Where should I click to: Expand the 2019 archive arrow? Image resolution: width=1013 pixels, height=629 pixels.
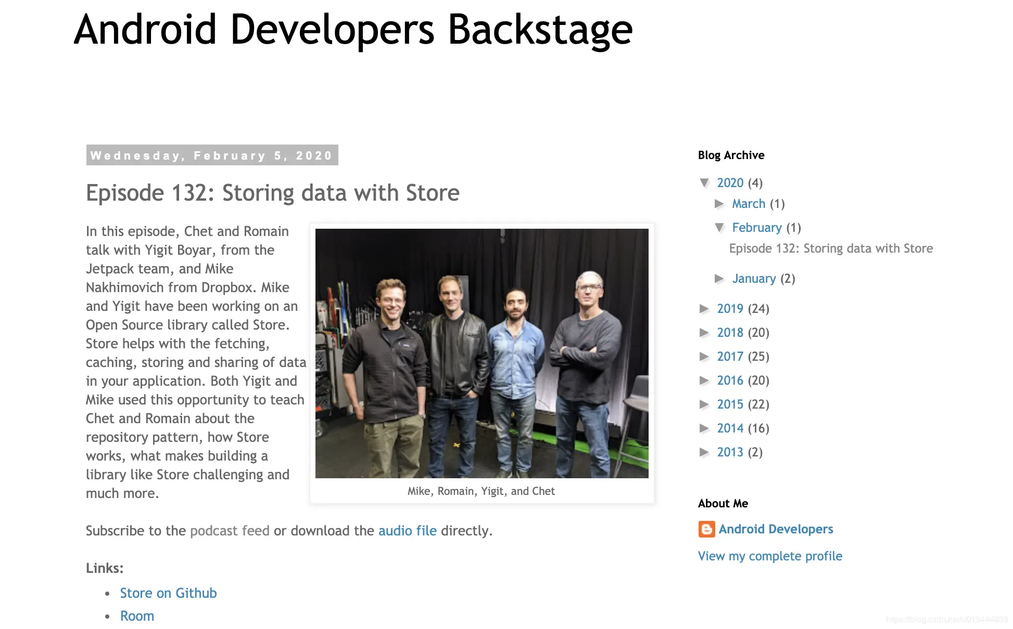point(704,309)
